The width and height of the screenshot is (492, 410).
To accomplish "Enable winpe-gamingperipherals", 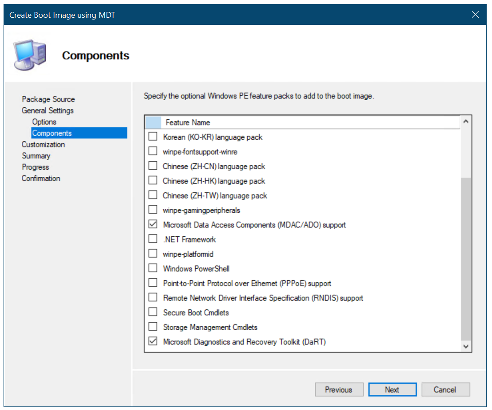I will [x=153, y=209].
